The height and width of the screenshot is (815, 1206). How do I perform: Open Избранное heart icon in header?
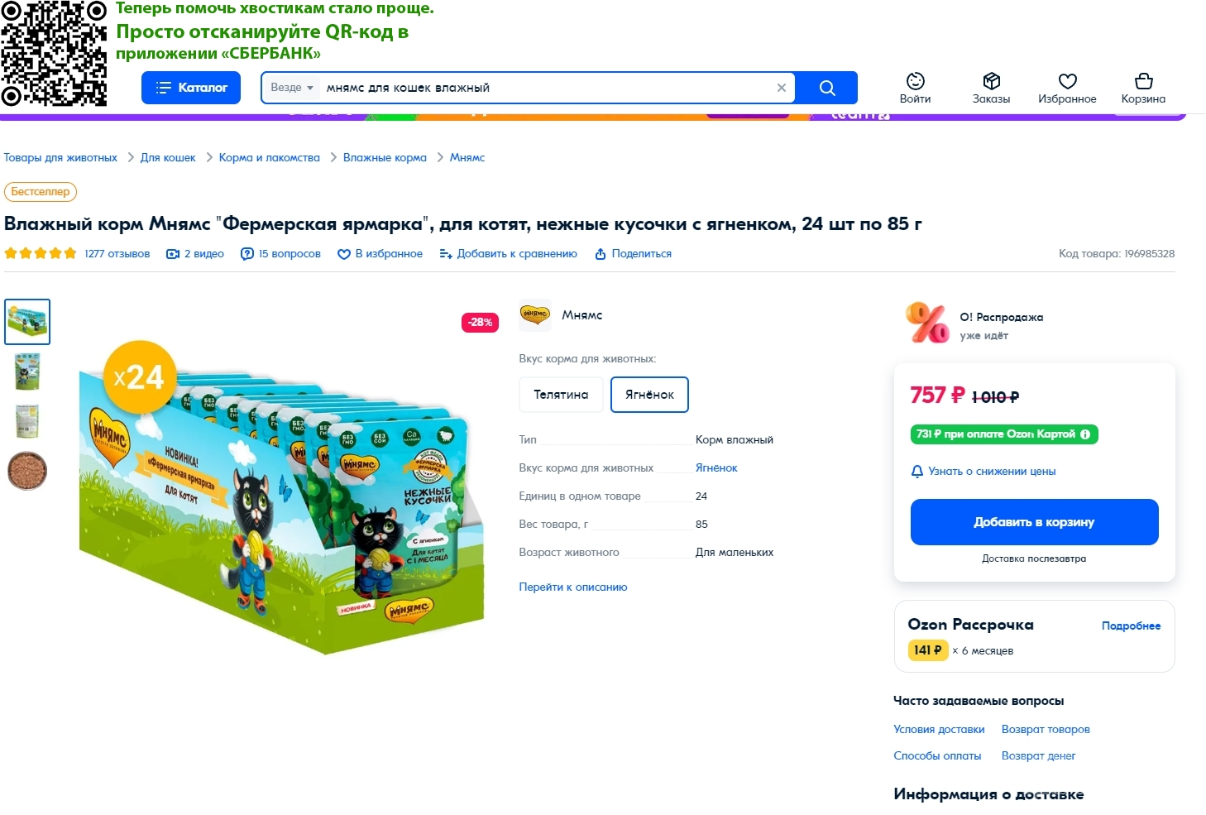tap(1068, 81)
